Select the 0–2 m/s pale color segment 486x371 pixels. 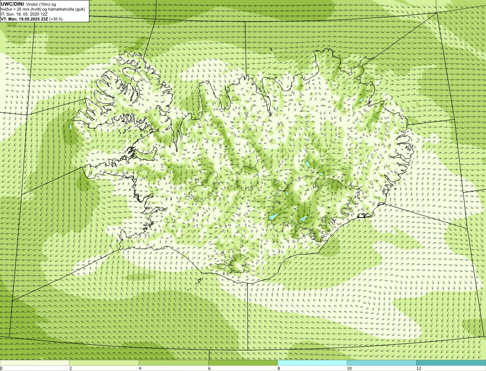35,363
